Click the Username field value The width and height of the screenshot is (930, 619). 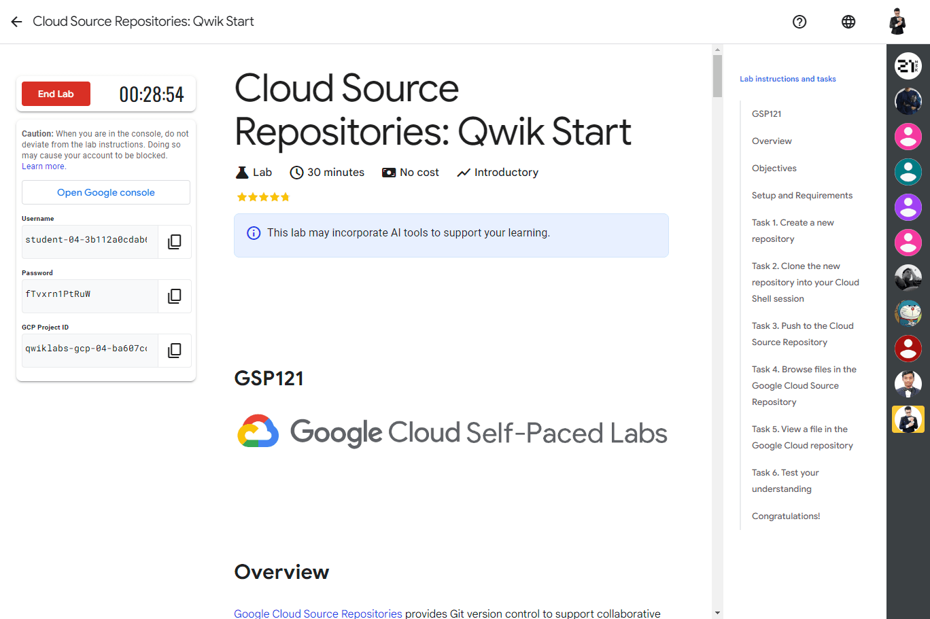[90, 242]
